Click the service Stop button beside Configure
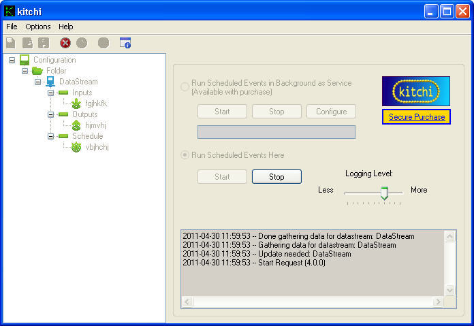 (x=276, y=112)
